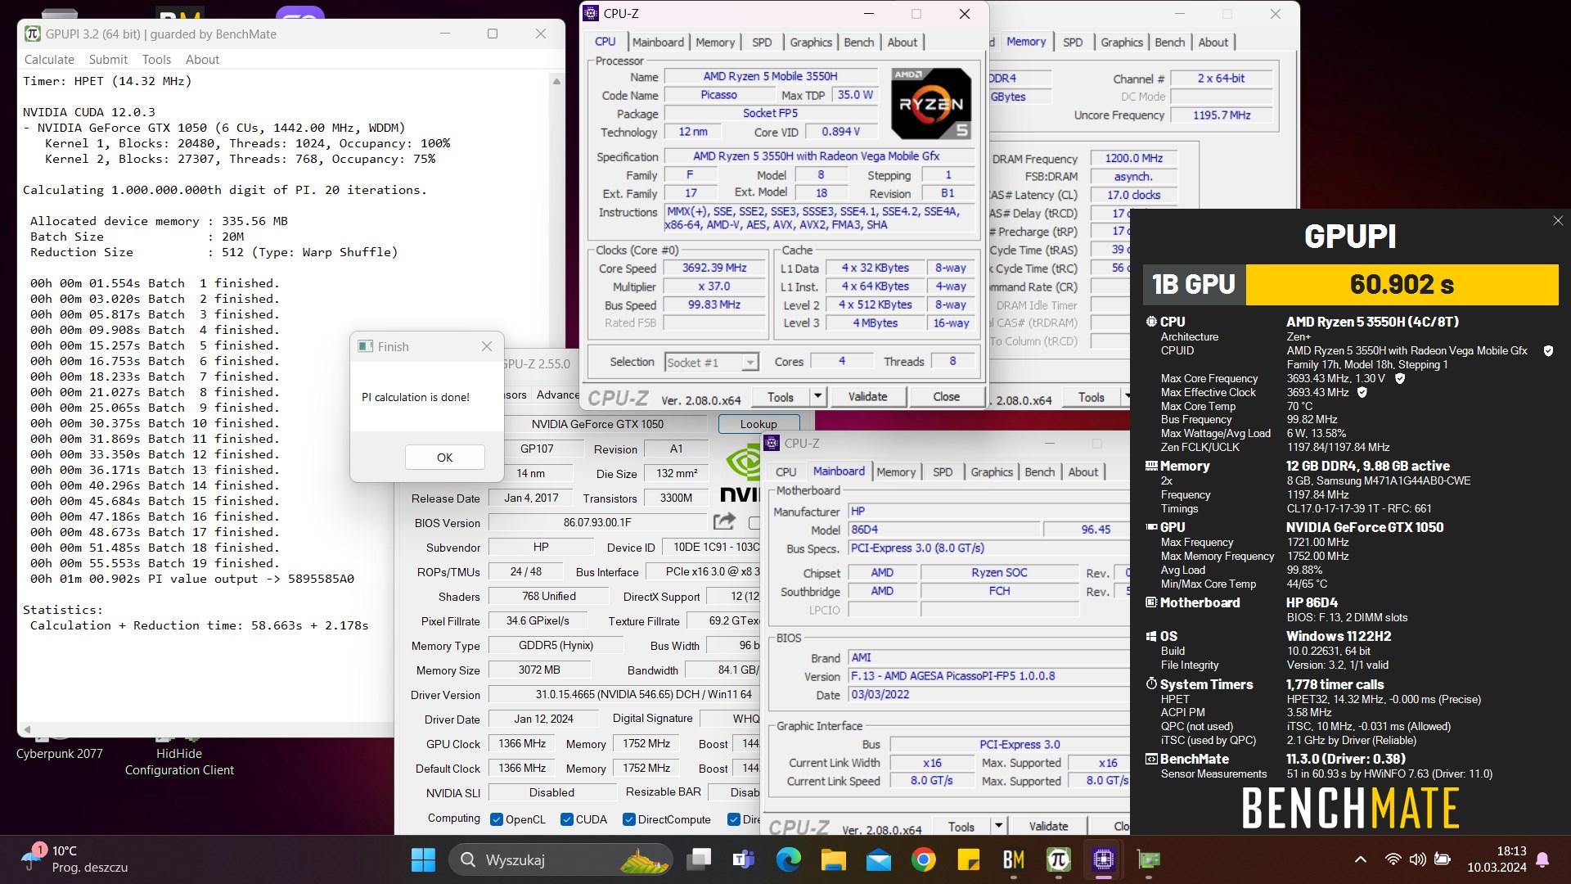Open Microsoft Edge from the taskbar
Viewport: 1571px width, 884px height.
tap(789, 859)
